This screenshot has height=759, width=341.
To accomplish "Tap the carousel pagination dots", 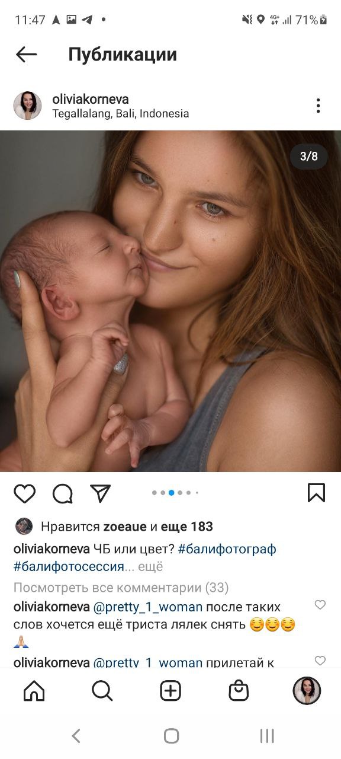I will pyautogui.click(x=175, y=493).
